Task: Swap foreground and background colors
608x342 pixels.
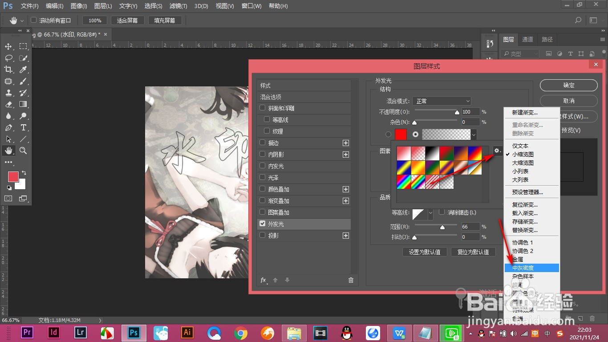Action: (x=24, y=172)
